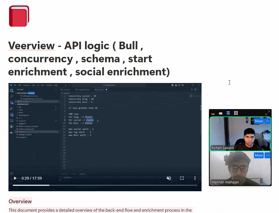
Task: Click the page title starting with Veerview
Action: [89, 58]
